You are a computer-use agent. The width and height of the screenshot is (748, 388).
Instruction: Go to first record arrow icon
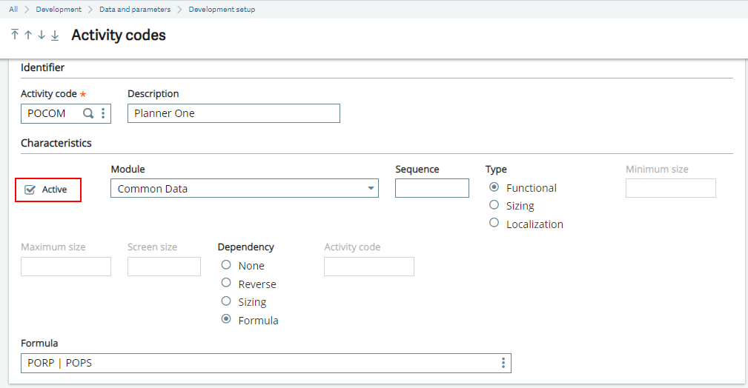tap(15, 36)
